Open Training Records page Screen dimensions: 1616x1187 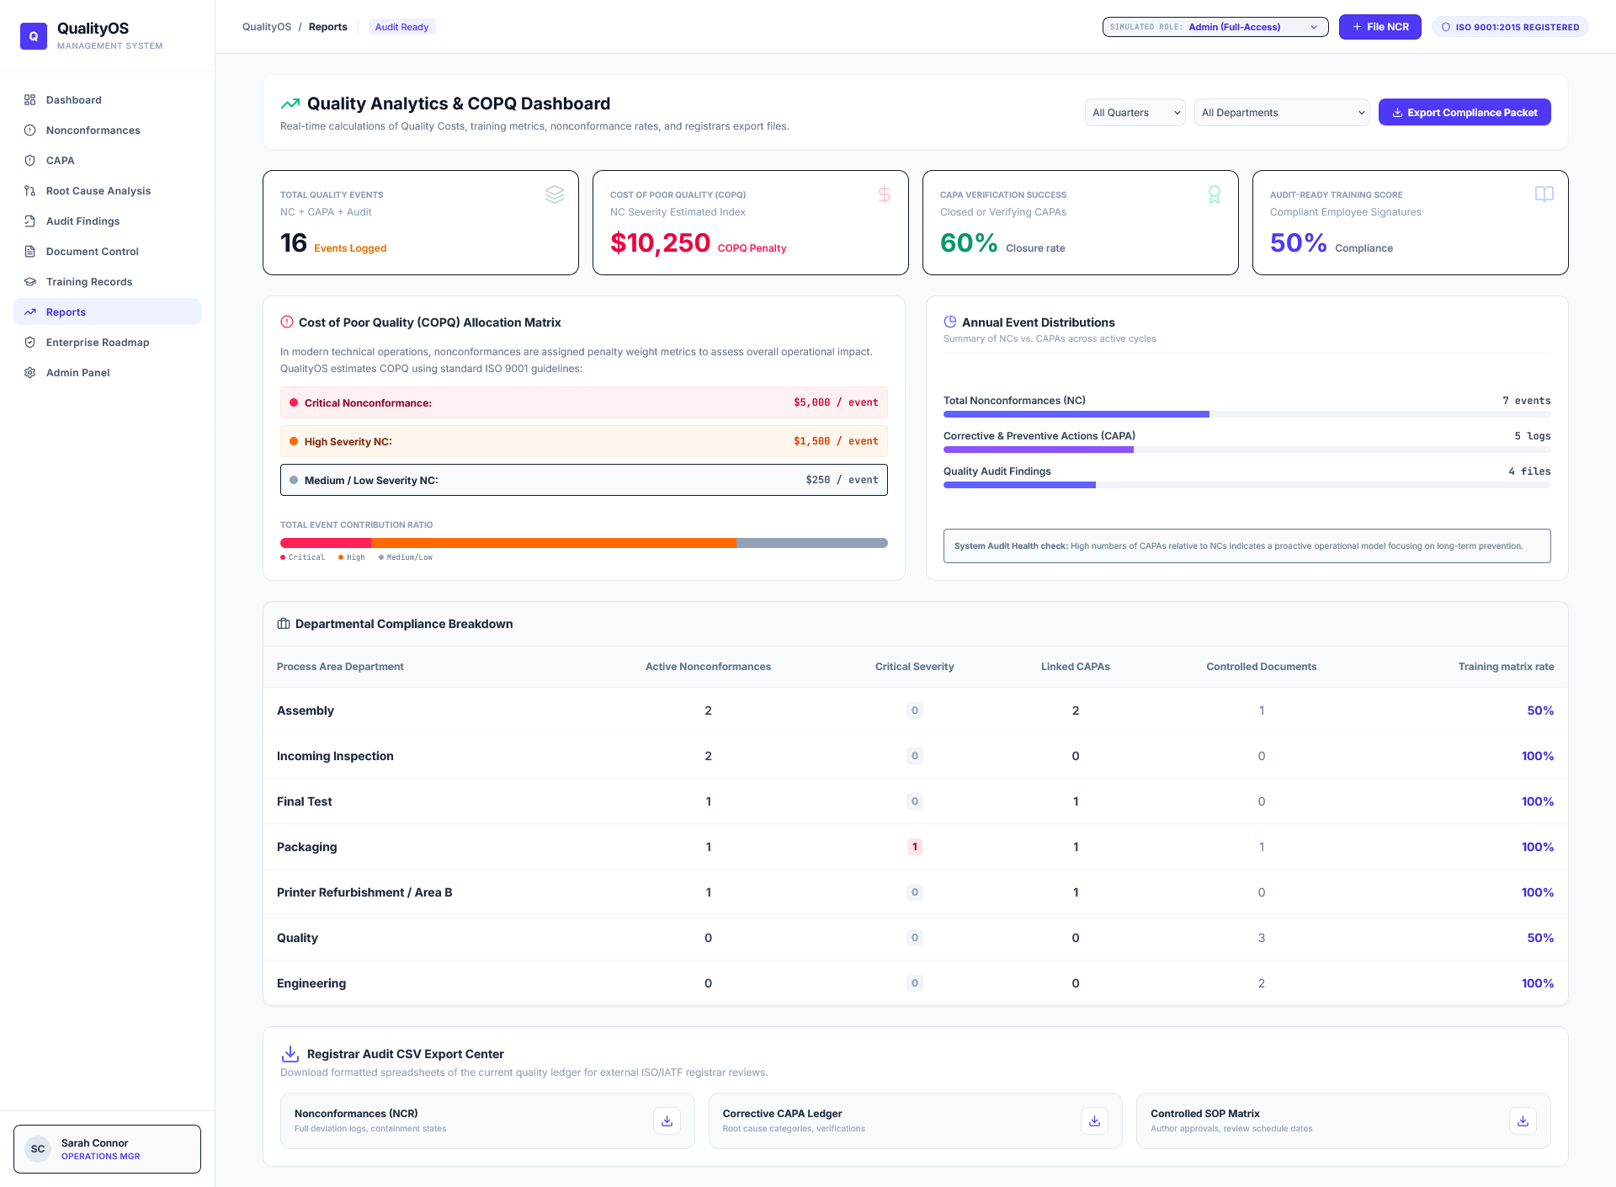click(107, 282)
